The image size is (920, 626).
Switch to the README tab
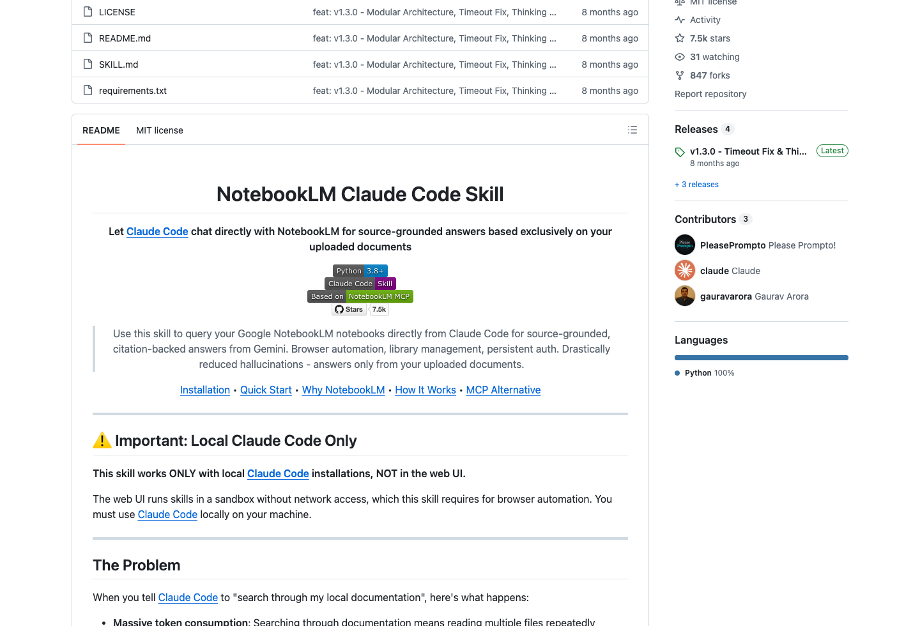[101, 130]
